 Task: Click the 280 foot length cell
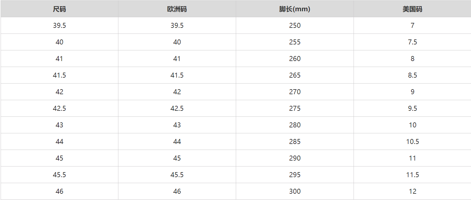point(295,125)
